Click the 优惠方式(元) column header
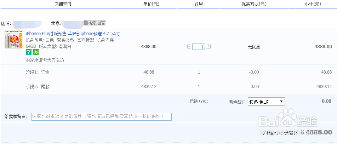Viewport: 337px width, 144px height. pos(254,4)
